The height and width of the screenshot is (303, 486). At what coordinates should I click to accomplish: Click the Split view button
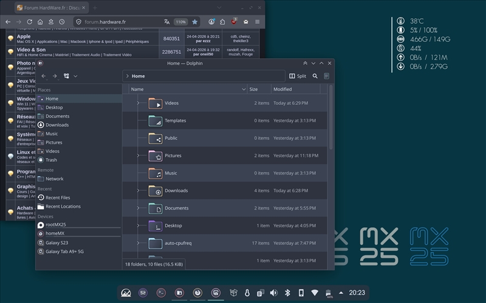(298, 76)
